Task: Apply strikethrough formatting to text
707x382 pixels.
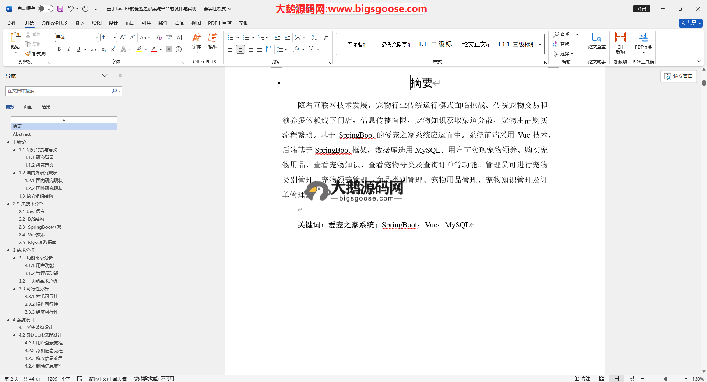Action: 94,49
